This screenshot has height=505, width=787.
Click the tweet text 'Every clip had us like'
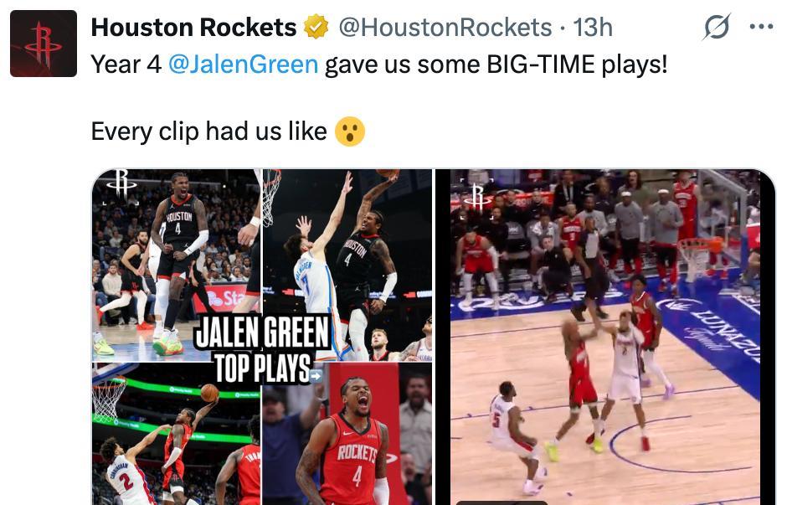(208, 131)
